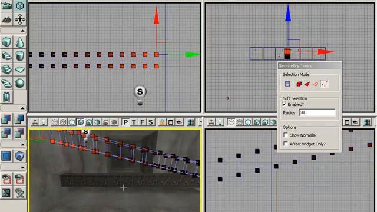
Task: Build a Linear Staircase brush
Action: (6, 69)
